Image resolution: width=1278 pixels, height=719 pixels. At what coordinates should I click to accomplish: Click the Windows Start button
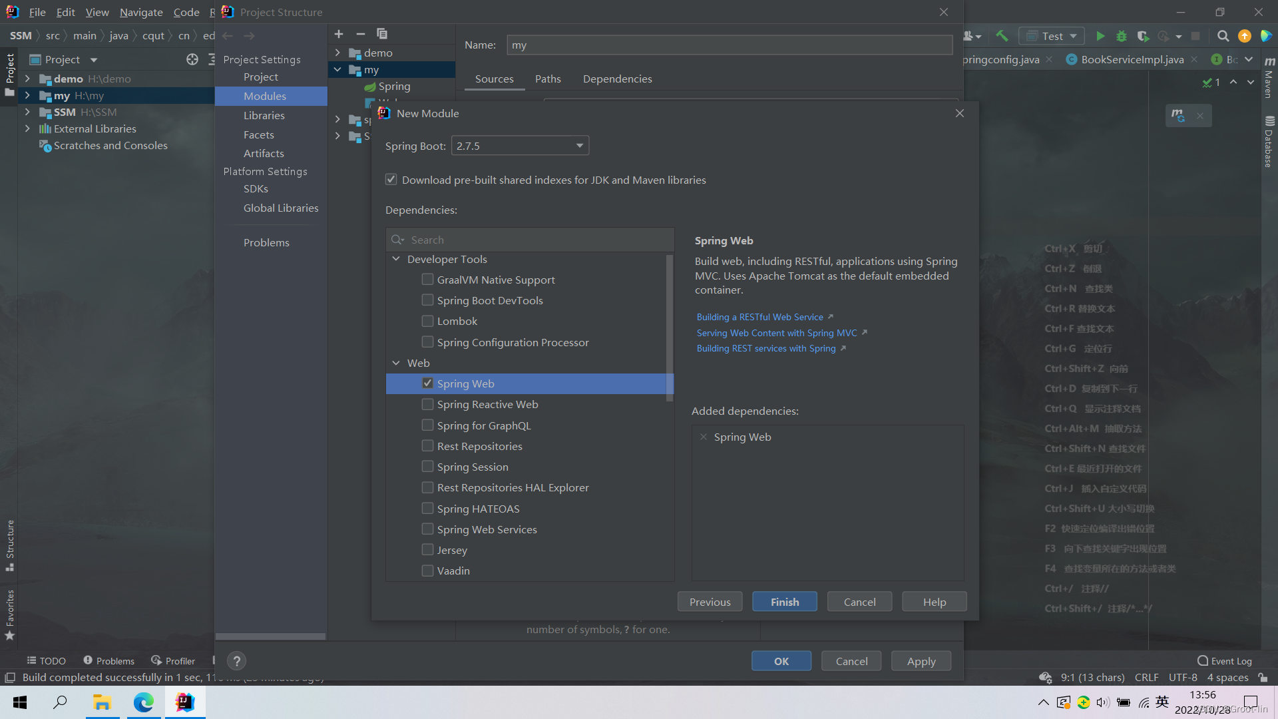coord(20,702)
